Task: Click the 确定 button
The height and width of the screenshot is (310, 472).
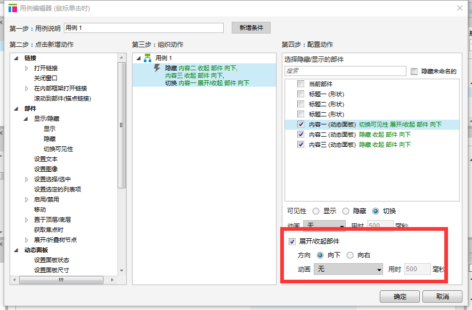Action: tap(400, 297)
